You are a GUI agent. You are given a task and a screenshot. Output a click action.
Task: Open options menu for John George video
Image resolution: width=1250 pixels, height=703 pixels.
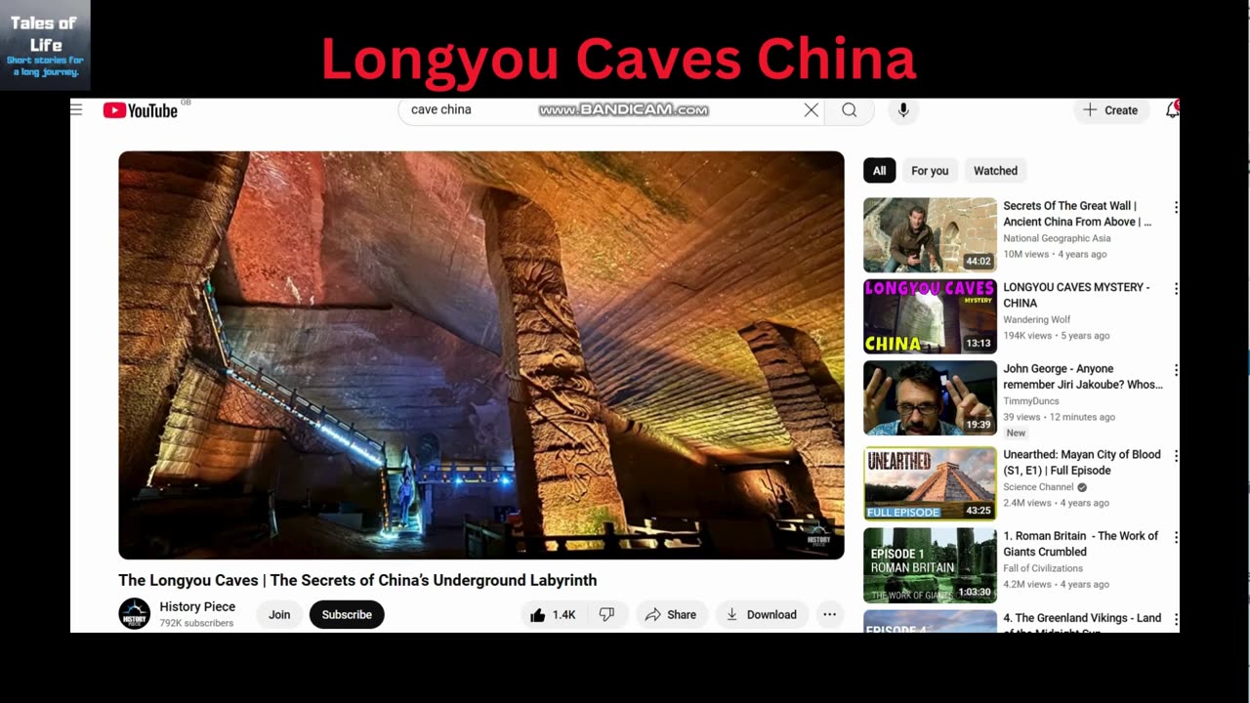tap(1176, 371)
